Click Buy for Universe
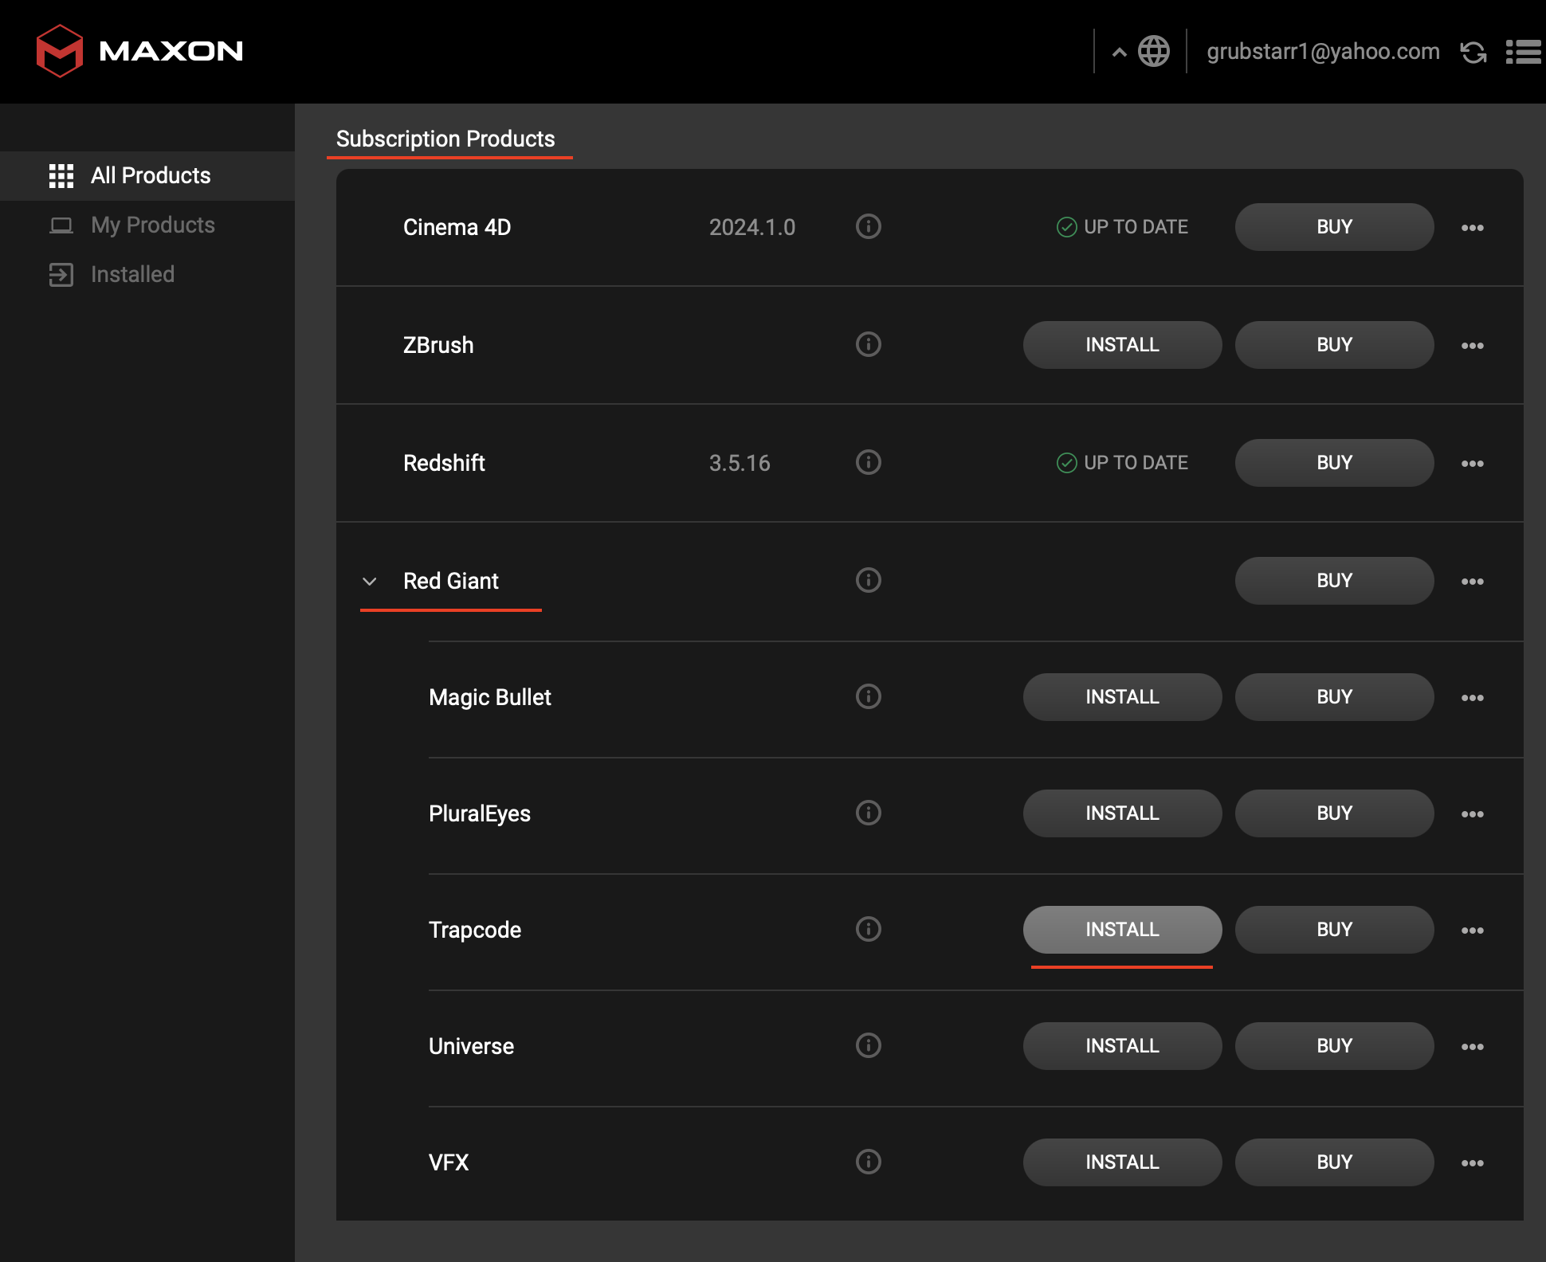1546x1262 pixels. (1334, 1046)
